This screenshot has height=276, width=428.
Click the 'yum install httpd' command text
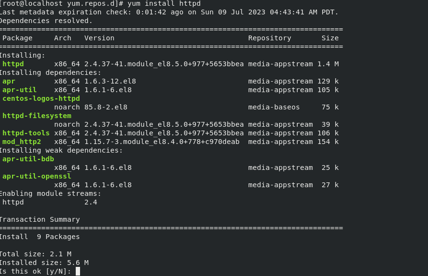pos(164,3)
